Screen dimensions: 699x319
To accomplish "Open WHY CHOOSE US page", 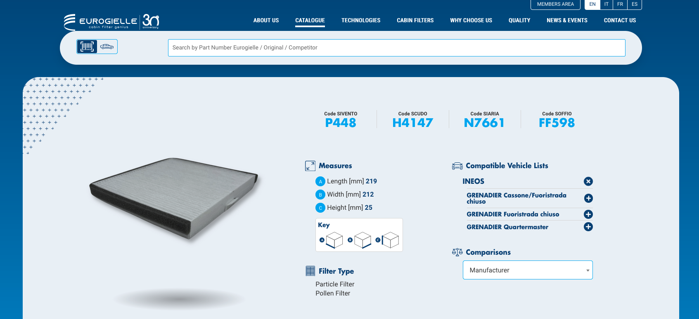I will (471, 20).
